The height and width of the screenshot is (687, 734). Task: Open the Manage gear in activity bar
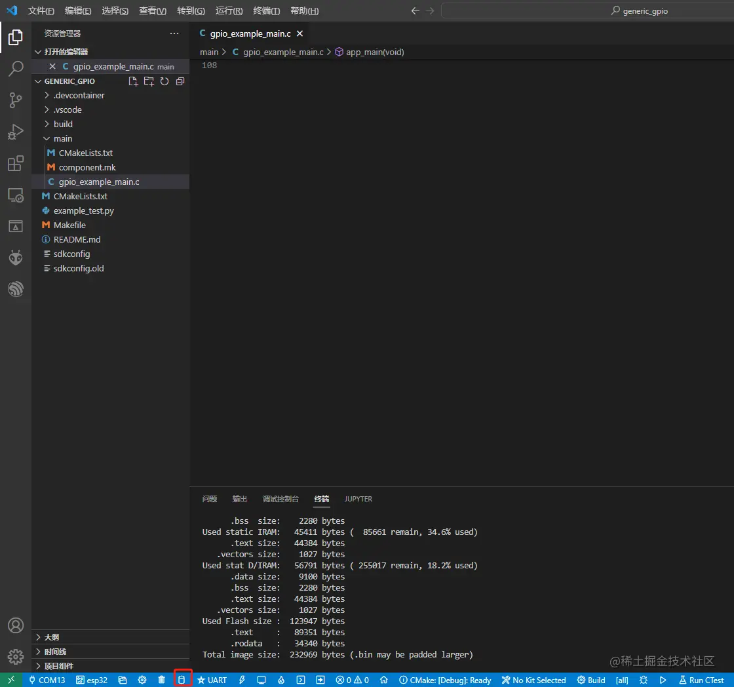point(16,657)
